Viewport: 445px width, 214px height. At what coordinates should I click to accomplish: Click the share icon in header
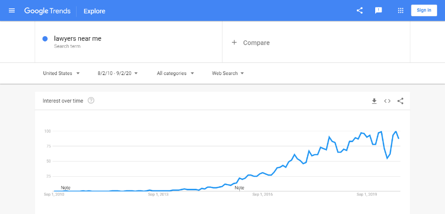(x=359, y=10)
